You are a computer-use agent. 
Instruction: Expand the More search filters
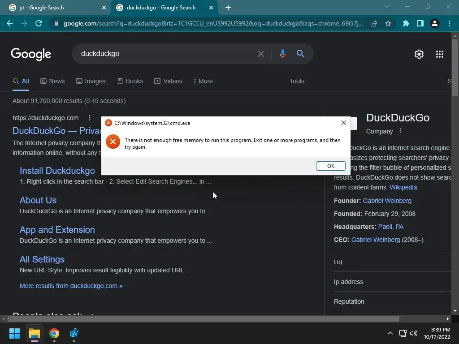[x=203, y=82]
